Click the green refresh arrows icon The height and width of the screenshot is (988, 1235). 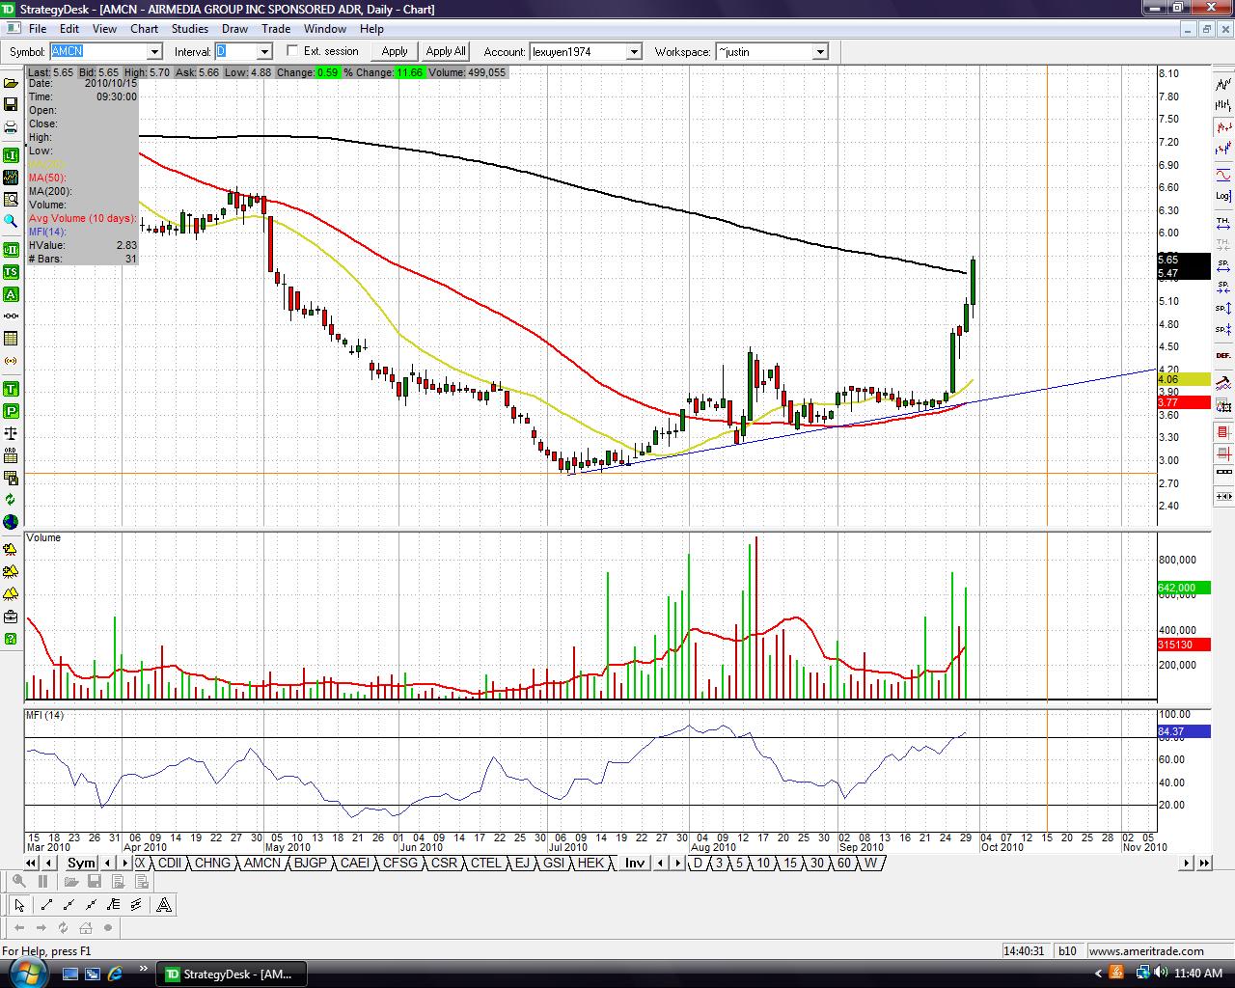coord(11,500)
